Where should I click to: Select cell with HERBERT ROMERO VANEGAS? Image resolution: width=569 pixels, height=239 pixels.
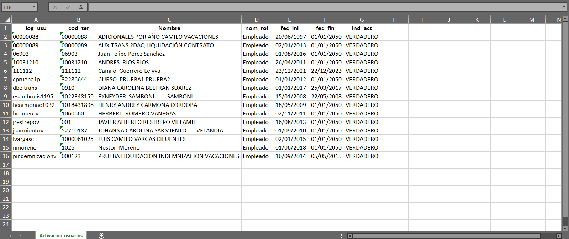(169, 113)
